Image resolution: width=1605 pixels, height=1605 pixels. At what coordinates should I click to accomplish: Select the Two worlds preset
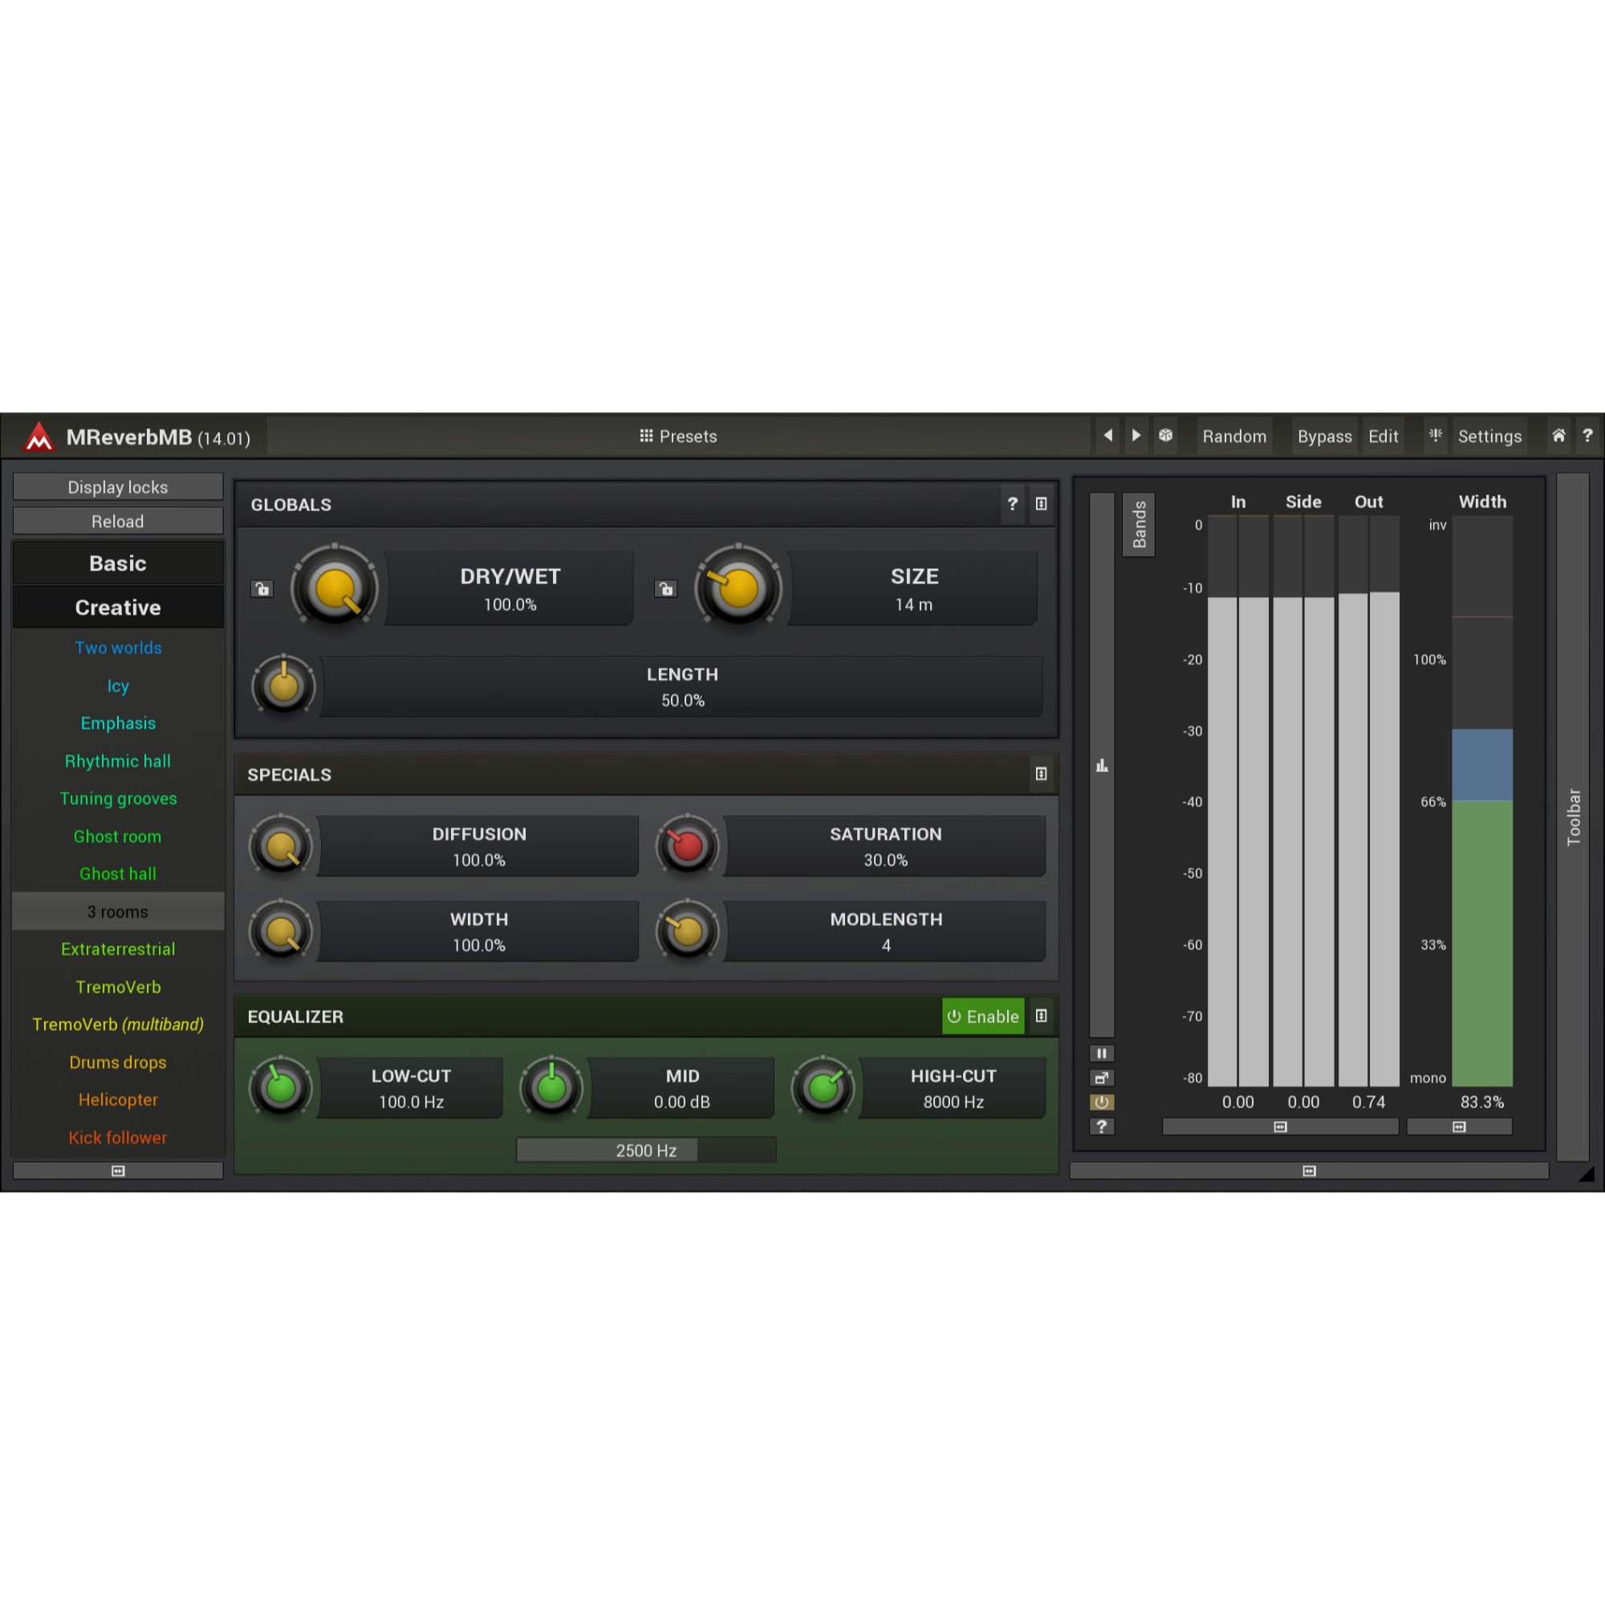pos(118,647)
